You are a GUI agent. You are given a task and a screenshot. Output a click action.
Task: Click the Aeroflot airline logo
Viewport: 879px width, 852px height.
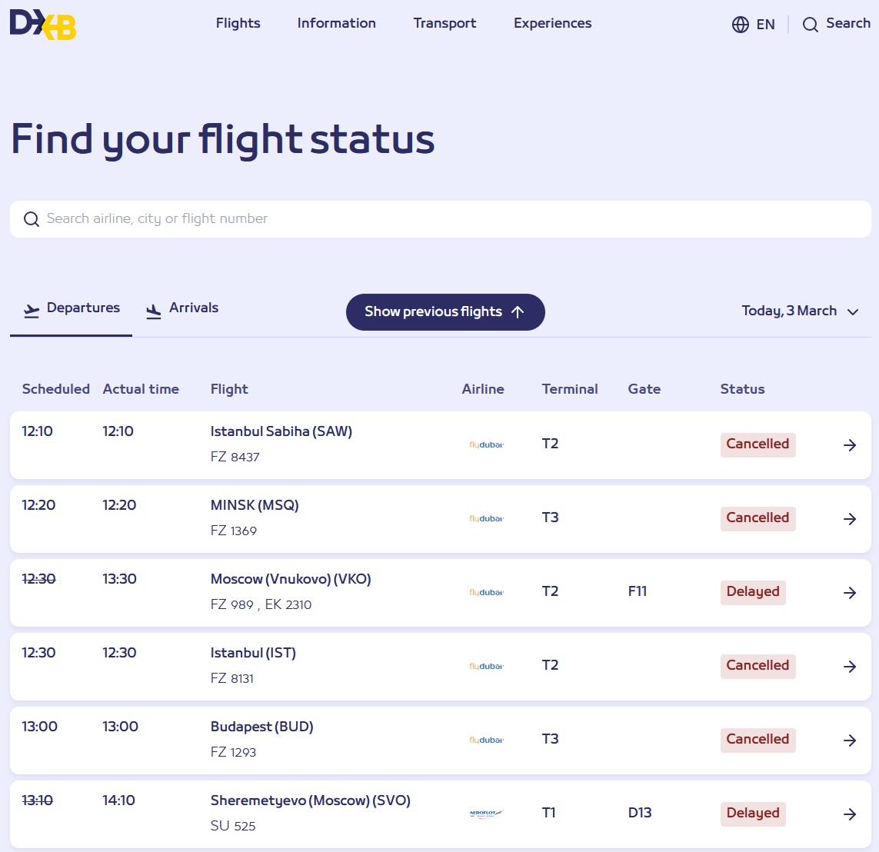[x=486, y=814]
